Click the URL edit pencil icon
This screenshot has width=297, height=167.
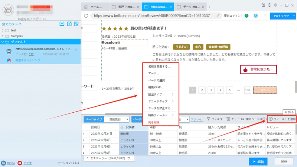[218, 16]
